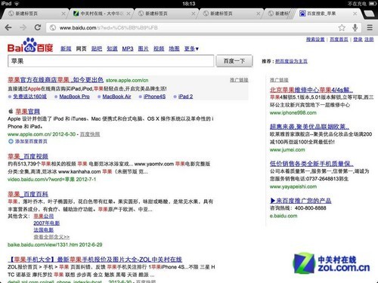This screenshot has width=378, height=283.
Task: Click 2007年电影 meaning link
Action: point(47,223)
